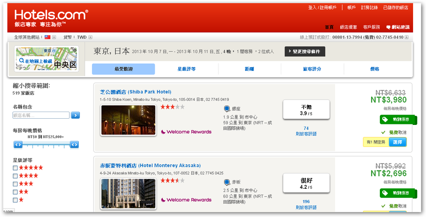
Task: Click Hotel Monterey Akasaka photo thumbnail
Action: click(x=128, y=193)
